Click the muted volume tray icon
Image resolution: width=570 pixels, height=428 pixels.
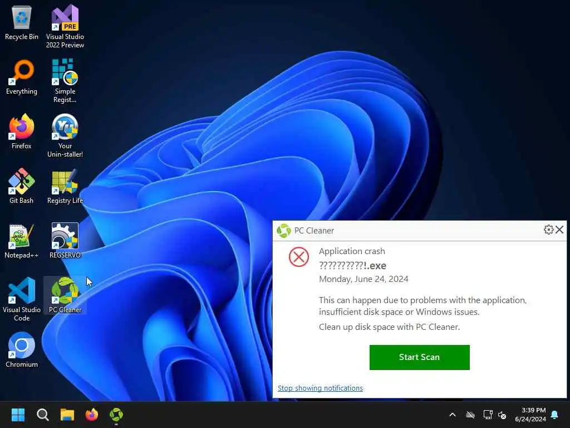502,415
